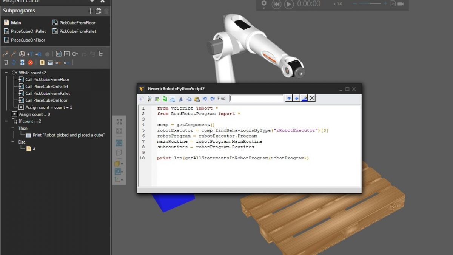Add a delay statement using the hourglass icon
The image size is (453, 255).
(x=22, y=62)
